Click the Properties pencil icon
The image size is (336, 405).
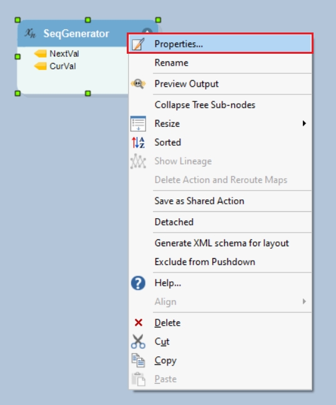138,44
